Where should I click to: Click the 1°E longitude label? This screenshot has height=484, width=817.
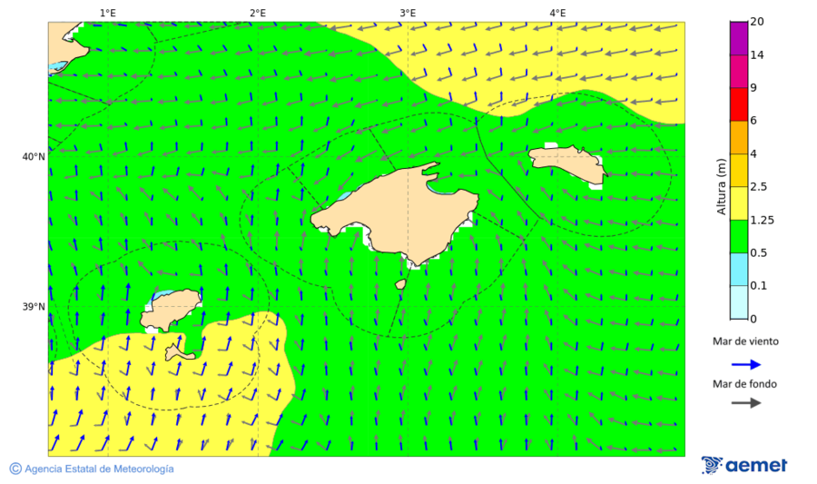click(108, 13)
